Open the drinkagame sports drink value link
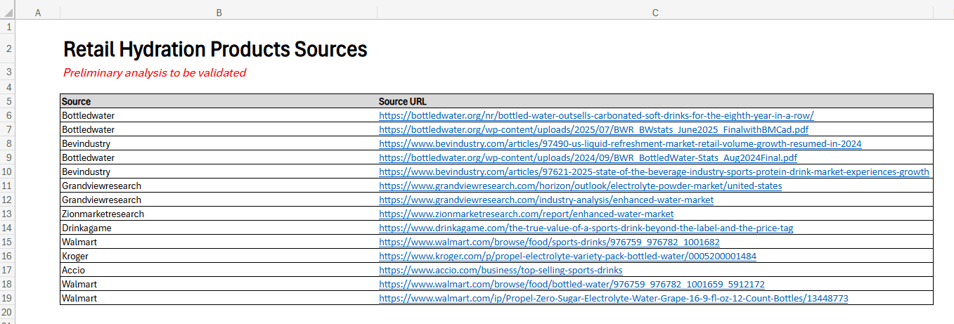The height and width of the screenshot is (324, 954). (586, 228)
